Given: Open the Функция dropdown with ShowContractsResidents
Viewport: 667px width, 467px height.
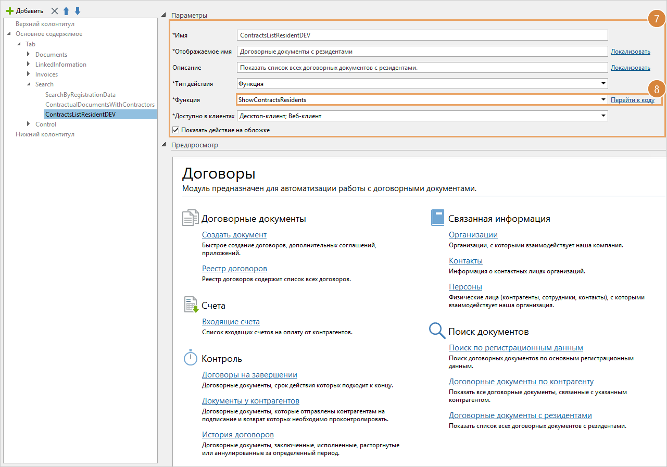Looking at the screenshot, I should tap(603, 99).
